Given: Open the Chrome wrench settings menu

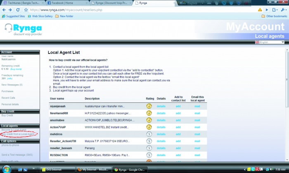Looking at the screenshot, I should [x=284, y=10].
